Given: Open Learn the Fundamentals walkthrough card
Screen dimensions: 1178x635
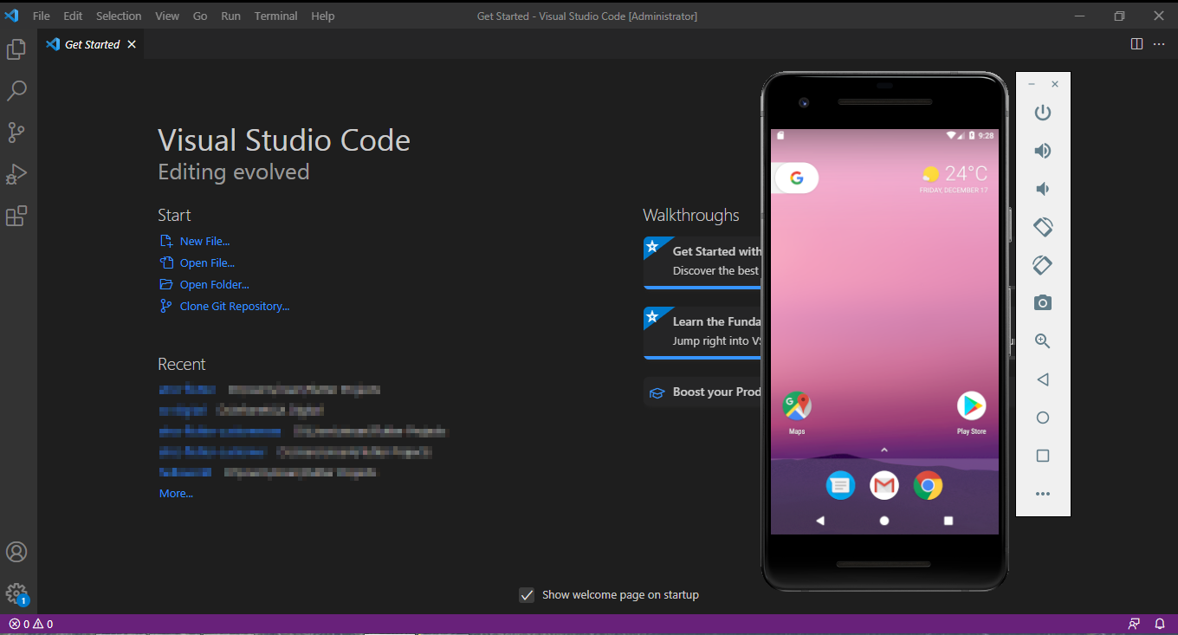Looking at the screenshot, I should [702, 332].
